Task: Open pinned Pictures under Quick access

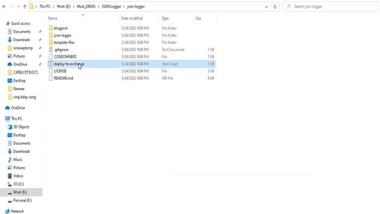Action: (19, 56)
